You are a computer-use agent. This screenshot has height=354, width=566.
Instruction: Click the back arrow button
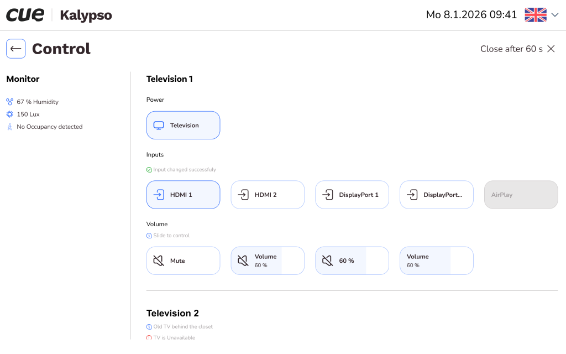16,49
